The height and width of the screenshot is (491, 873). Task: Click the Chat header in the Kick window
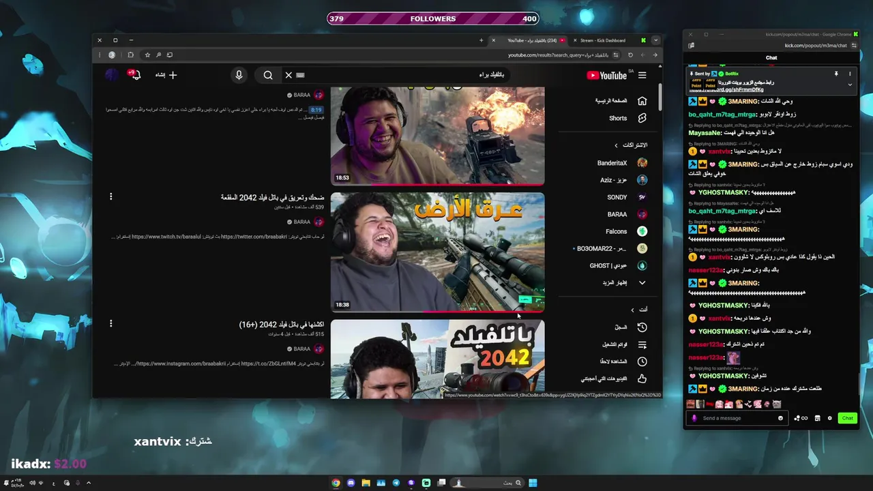click(771, 58)
